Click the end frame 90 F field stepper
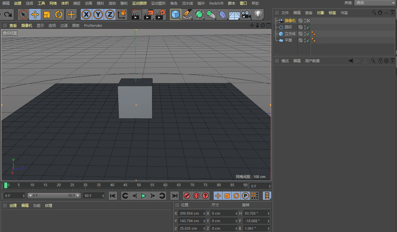The image size is (397, 232). click(x=103, y=196)
